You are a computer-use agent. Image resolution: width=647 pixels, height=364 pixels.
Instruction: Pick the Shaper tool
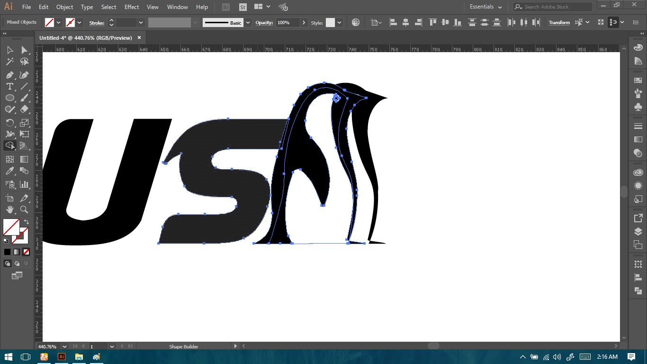9,109
